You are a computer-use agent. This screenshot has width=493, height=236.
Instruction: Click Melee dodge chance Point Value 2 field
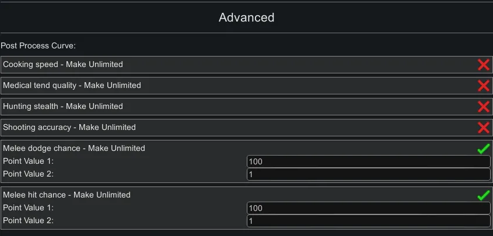pos(368,174)
